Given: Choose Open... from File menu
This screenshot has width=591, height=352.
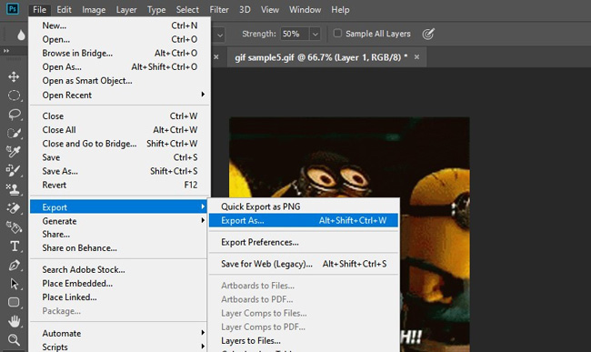Looking at the screenshot, I should 119,39.
